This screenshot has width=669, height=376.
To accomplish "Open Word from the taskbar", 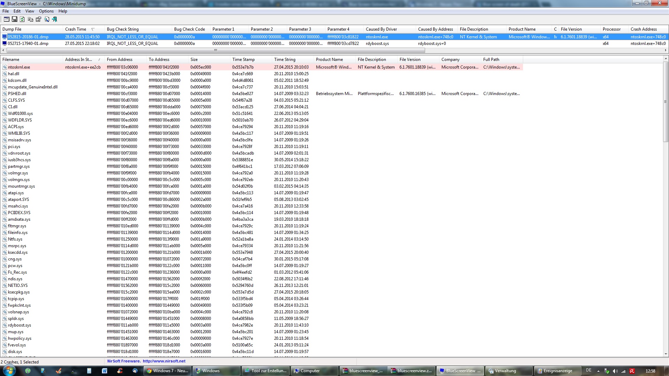I will point(104,371).
